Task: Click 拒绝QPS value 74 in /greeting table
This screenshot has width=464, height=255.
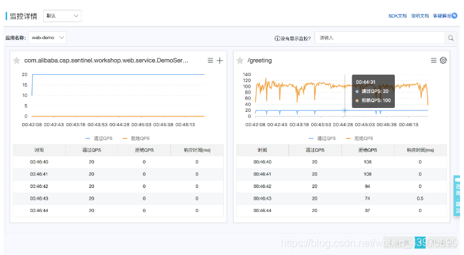Action: pyautogui.click(x=367, y=198)
